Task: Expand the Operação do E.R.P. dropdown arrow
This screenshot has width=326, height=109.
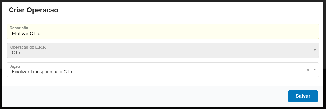Action: (315, 50)
